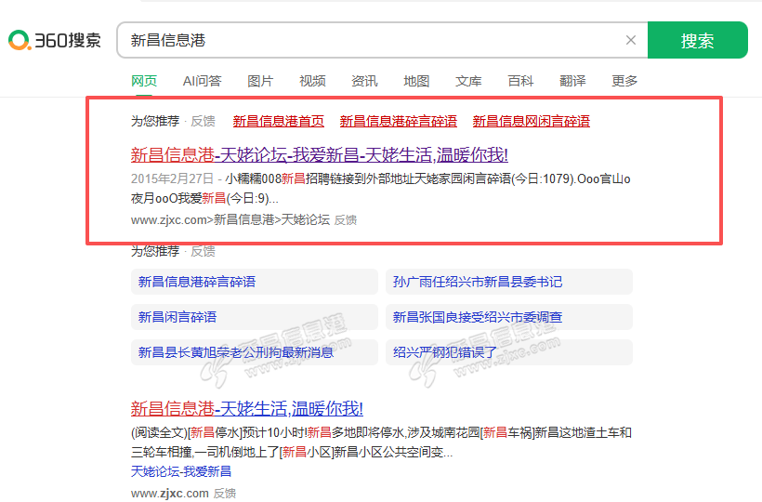Open the 视频 tab
The width and height of the screenshot is (762, 502).
[x=312, y=81]
